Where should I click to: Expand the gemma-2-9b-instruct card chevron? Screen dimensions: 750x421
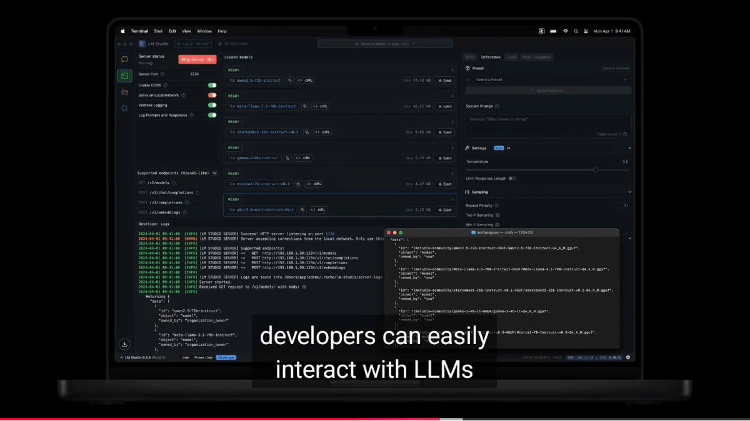pos(452,148)
